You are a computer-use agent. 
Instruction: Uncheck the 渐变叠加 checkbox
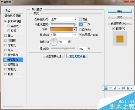pyautogui.click(x=5, y=60)
